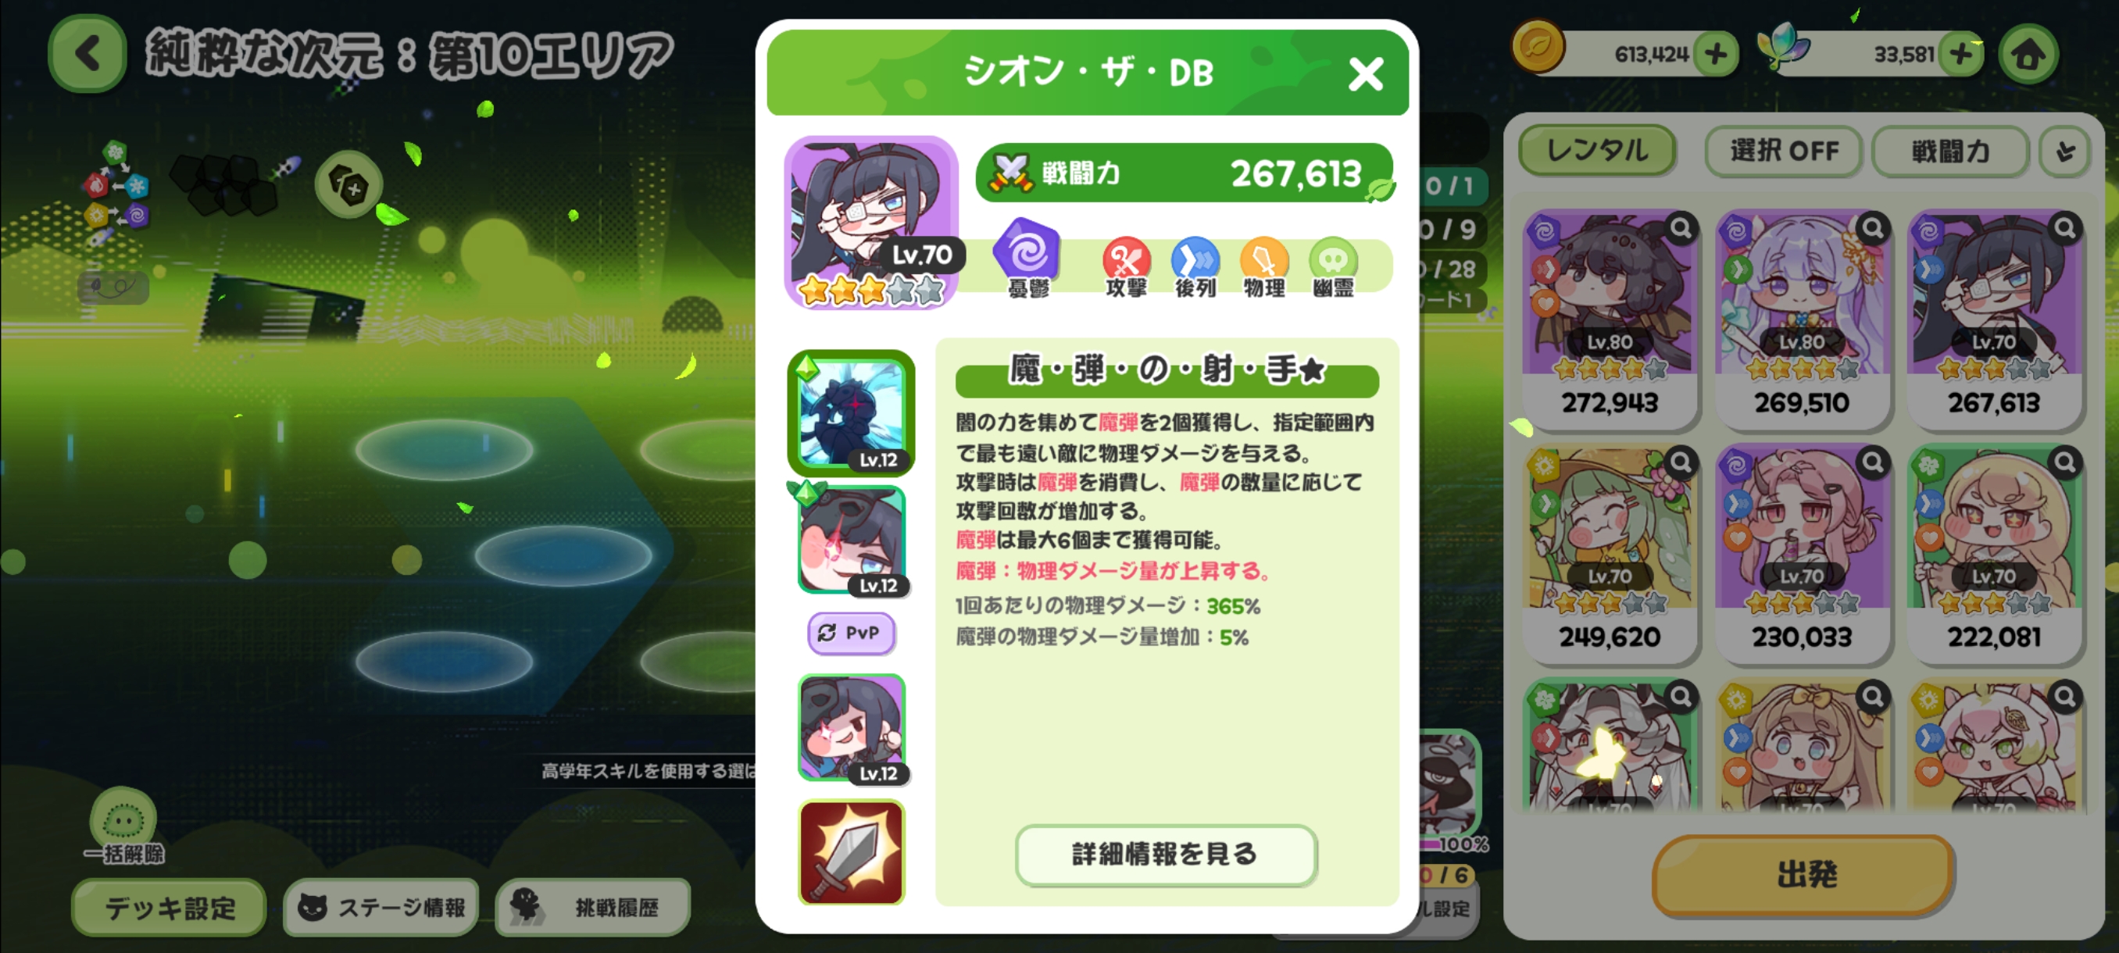
Task: Add butterfly gems with the plus icon
Action: click(x=1960, y=54)
